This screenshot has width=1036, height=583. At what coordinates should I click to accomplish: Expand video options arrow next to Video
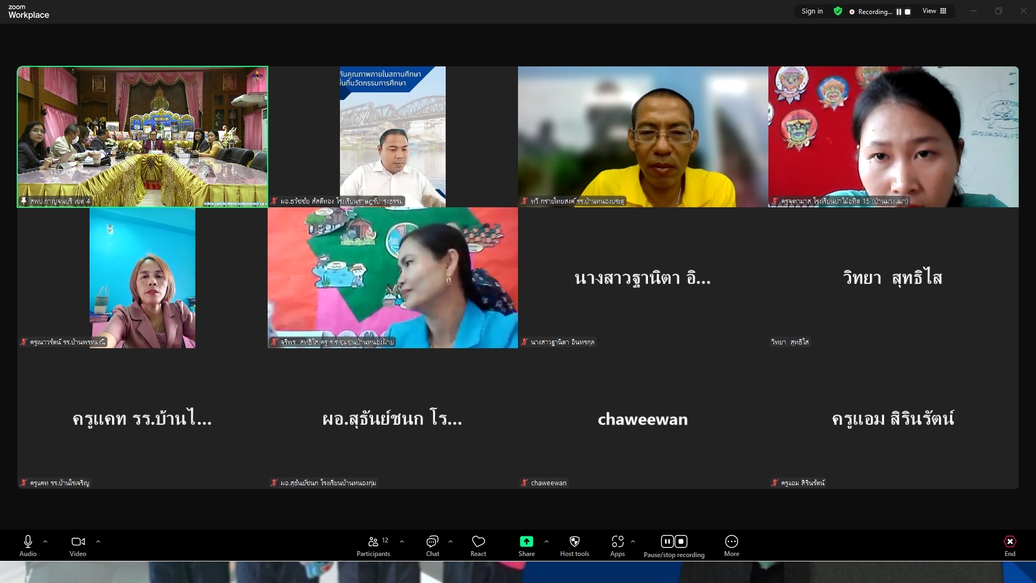tap(98, 541)
